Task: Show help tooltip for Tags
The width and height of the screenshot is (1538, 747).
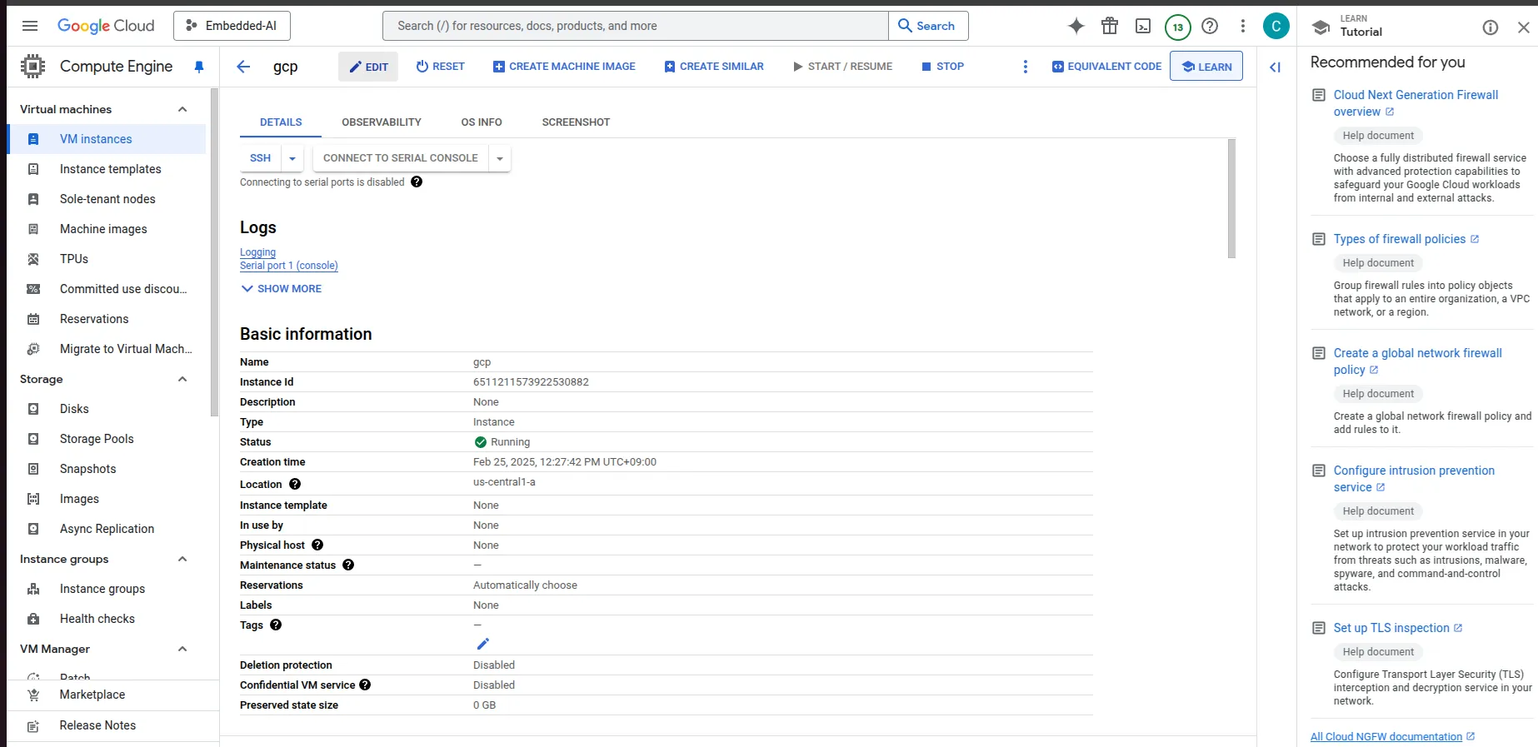Action: (276, 625)
